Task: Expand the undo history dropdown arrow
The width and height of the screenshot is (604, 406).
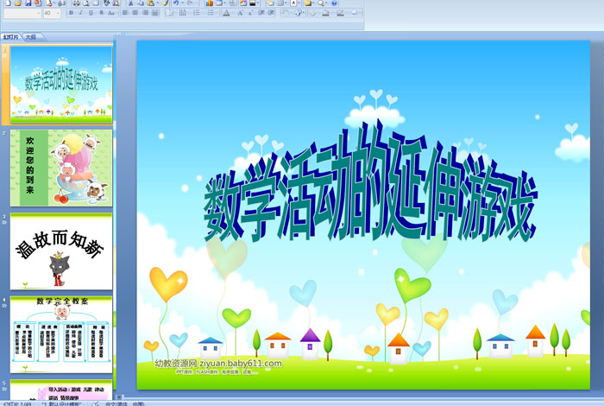Action: (x=182, y=3)
